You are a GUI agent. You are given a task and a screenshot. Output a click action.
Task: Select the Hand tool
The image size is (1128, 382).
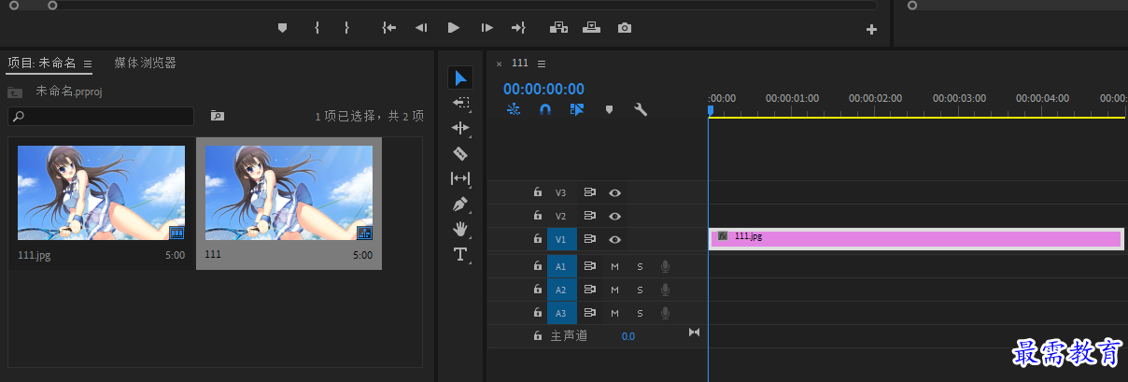coord(460,229)
